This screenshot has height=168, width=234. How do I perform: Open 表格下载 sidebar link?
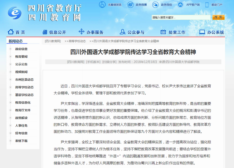[x=21, y=141]
